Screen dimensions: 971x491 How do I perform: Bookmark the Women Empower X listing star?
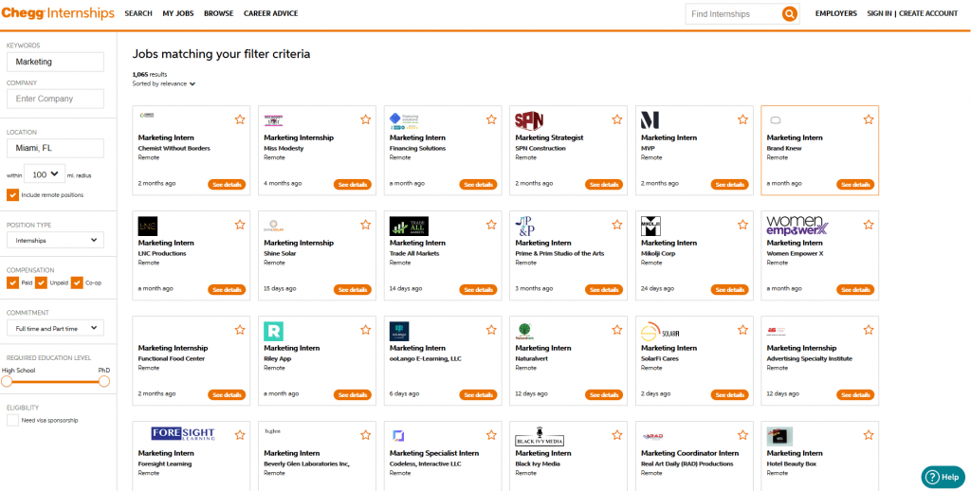click(x=869, y=225)
